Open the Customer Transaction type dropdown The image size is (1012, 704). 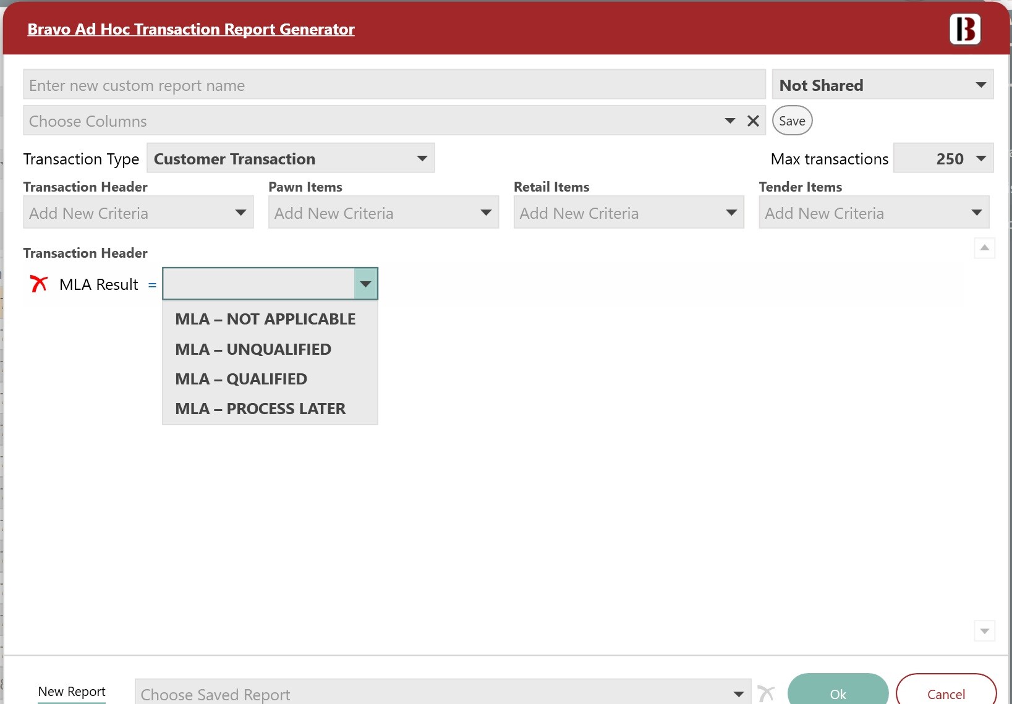291,158
